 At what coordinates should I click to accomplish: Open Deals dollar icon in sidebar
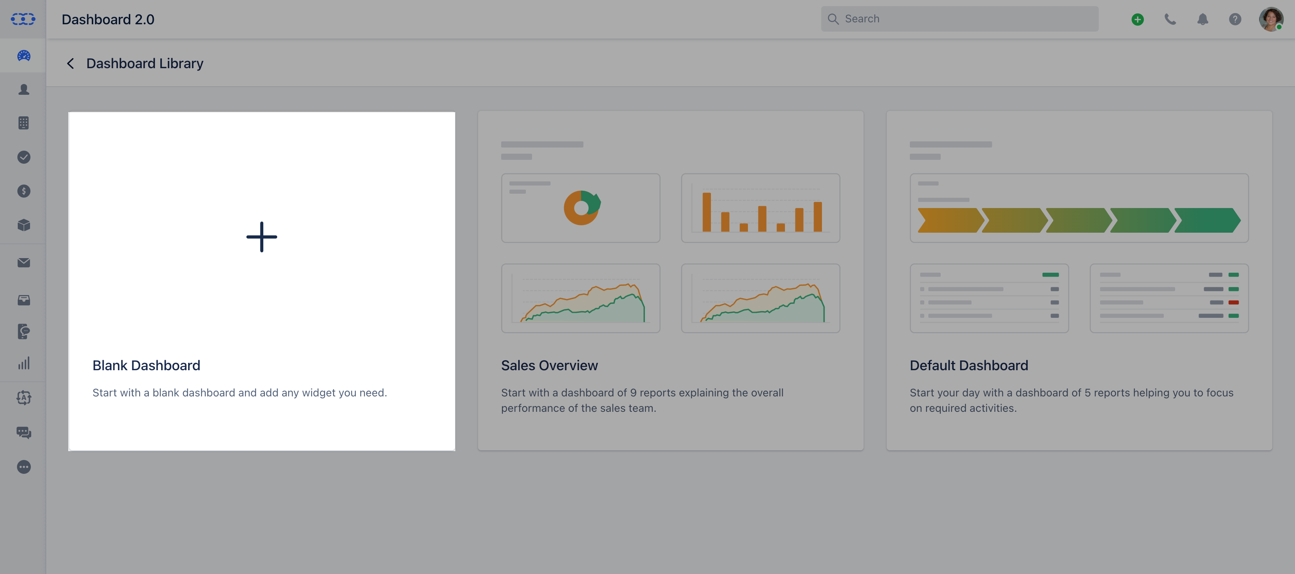(x=24, y=191)
